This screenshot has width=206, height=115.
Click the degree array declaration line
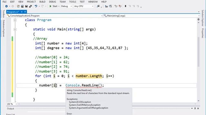tap(81, 48)
